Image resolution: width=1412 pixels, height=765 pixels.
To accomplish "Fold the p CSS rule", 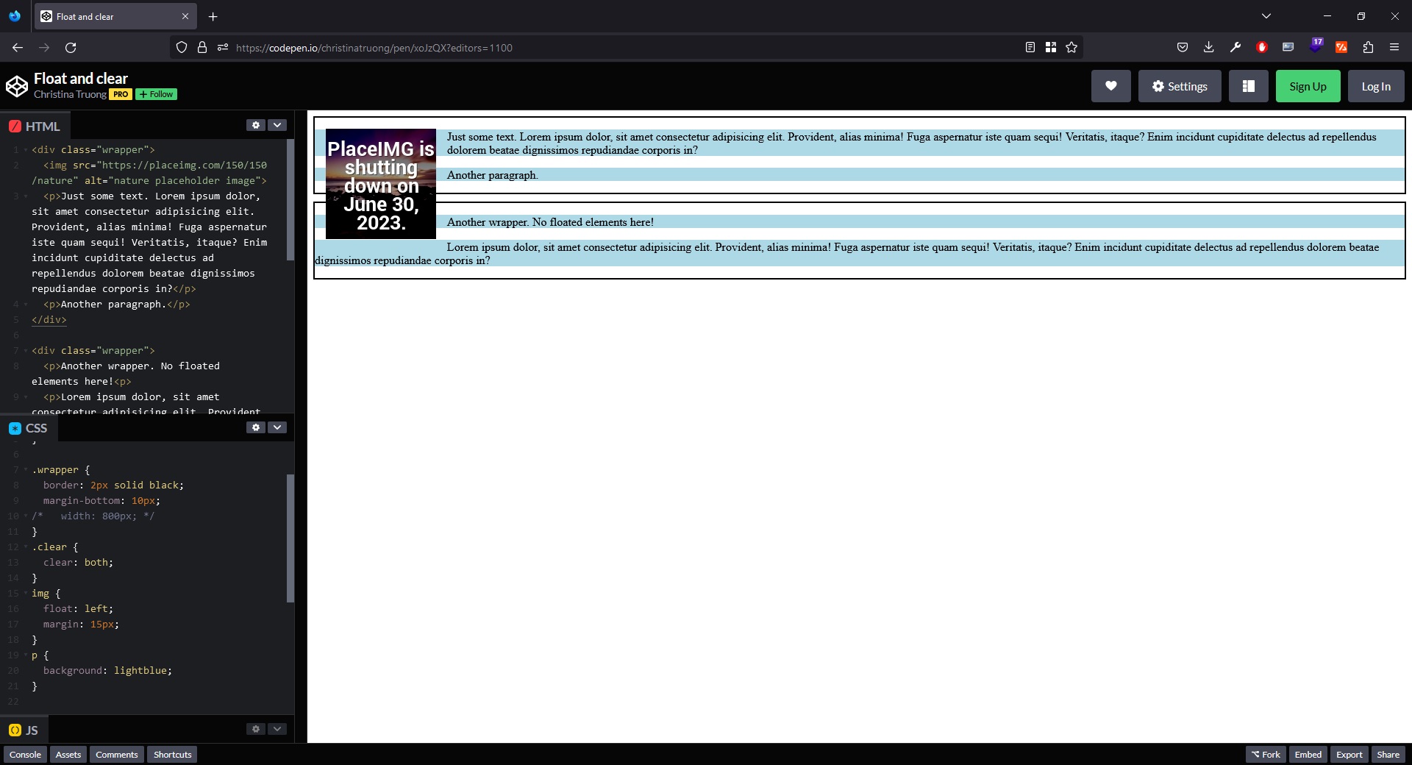I will (26, 655).
